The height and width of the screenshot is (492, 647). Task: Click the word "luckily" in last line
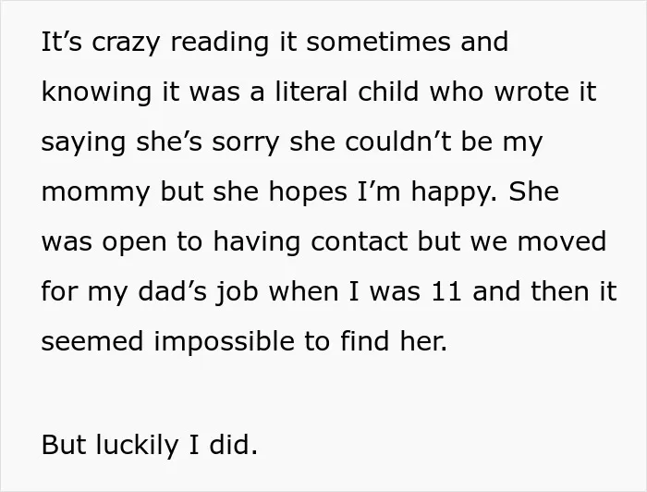point(137,446)
